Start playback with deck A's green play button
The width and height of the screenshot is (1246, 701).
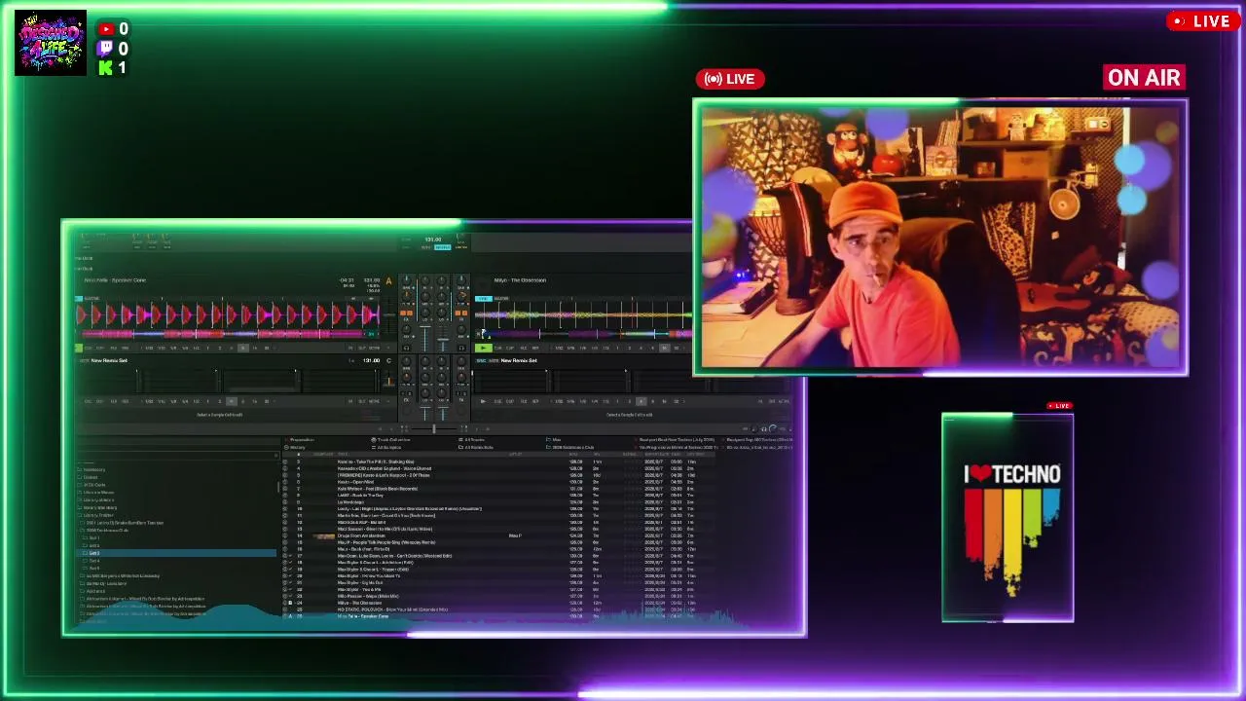coord(81,348)
